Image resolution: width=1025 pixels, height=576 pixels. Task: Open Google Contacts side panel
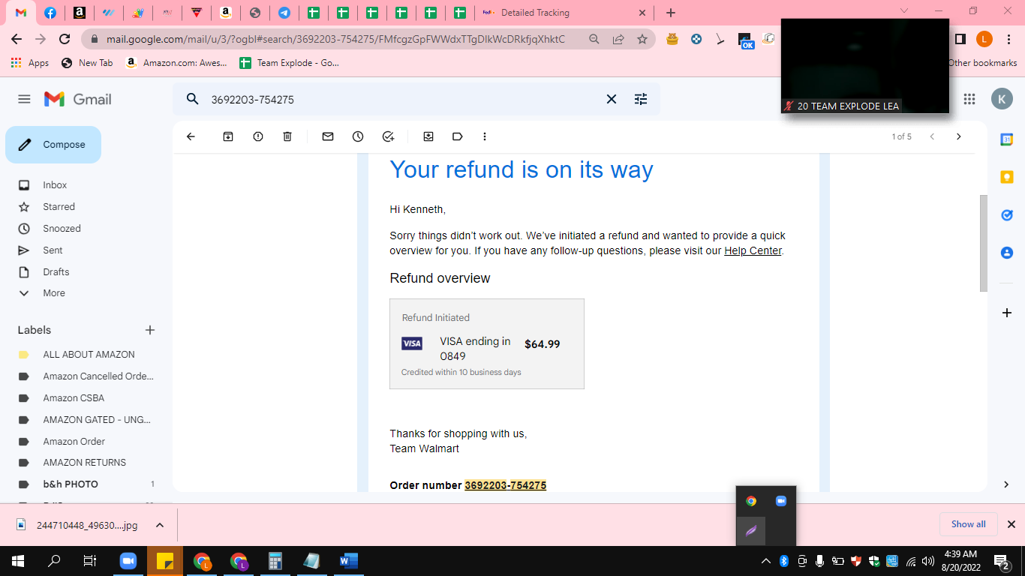[1007, 253]
